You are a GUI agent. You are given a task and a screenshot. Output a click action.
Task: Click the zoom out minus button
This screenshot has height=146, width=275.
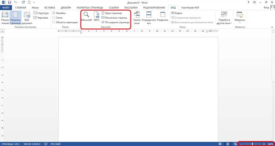click(241, 144)
